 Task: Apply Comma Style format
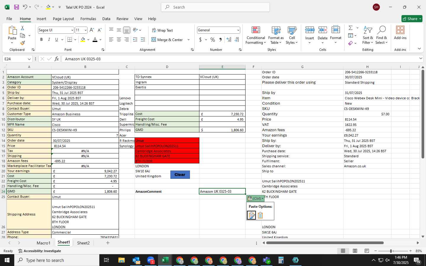[220, 40]
